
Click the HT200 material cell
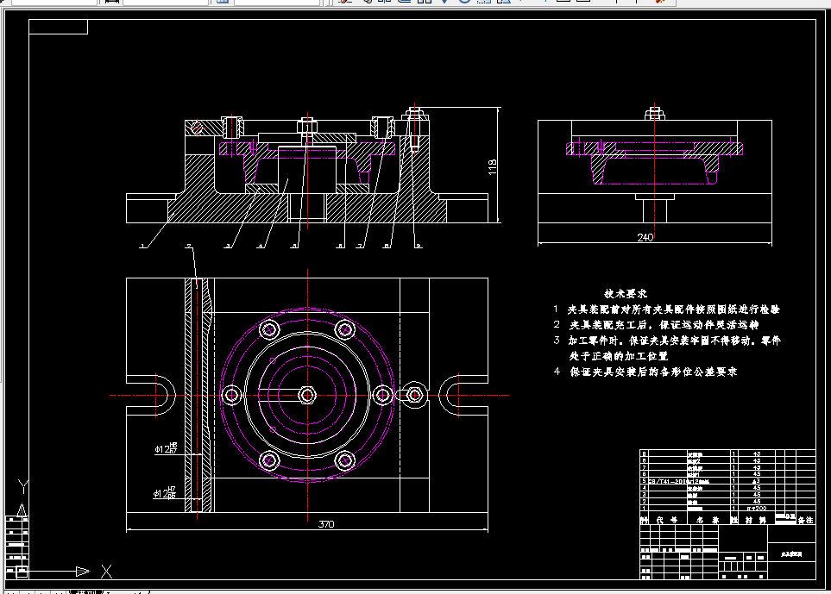click(x=756, y=509)
